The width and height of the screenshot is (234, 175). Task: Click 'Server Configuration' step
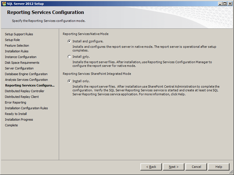pyautogui.click(x=19, y=68)
